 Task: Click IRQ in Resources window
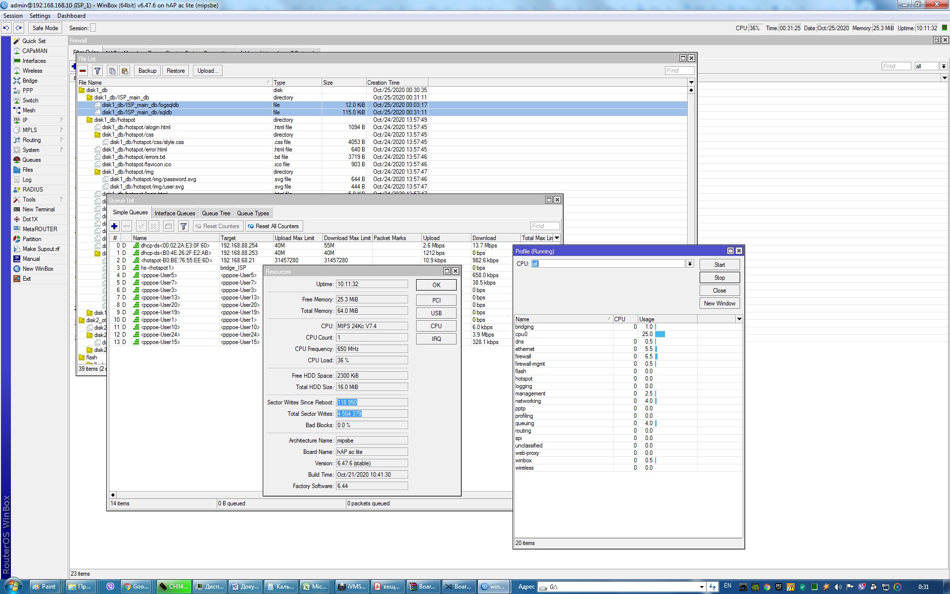436,339
